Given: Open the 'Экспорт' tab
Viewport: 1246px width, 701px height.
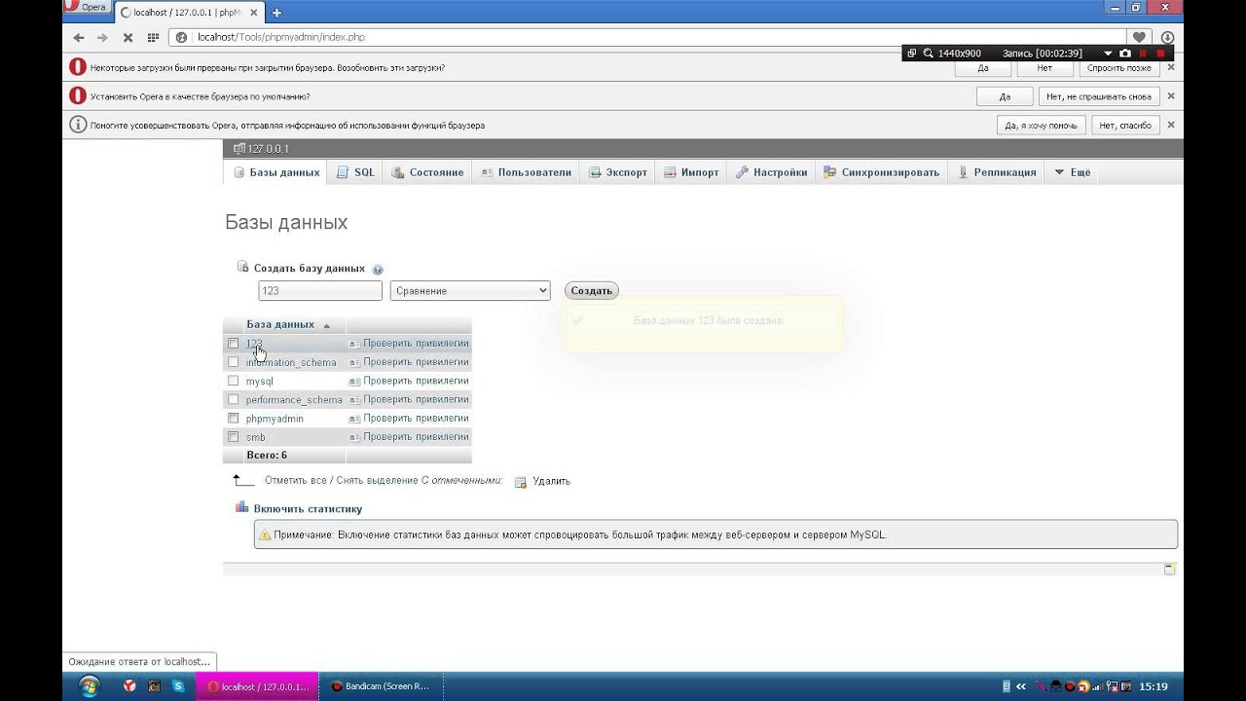Looking at the screenshot, I should 617,172.
